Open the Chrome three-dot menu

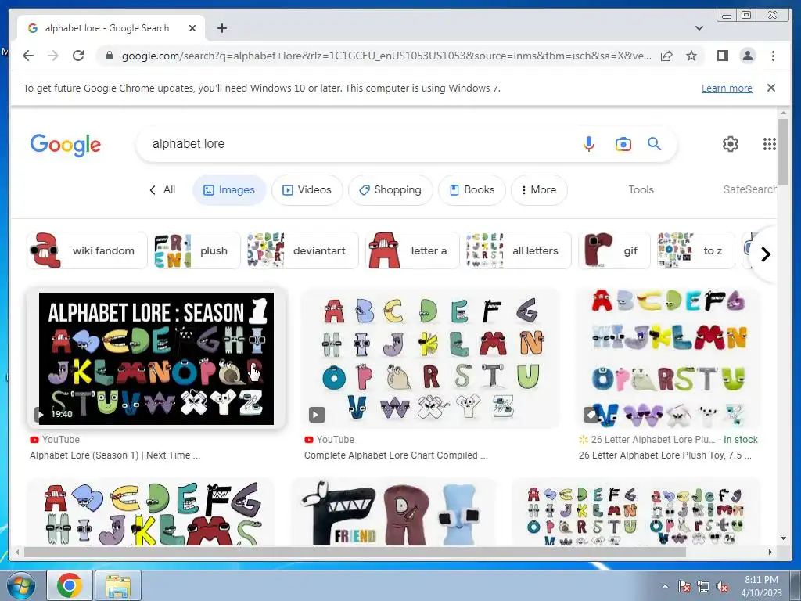pyautogui.click(x=773, y=56)
